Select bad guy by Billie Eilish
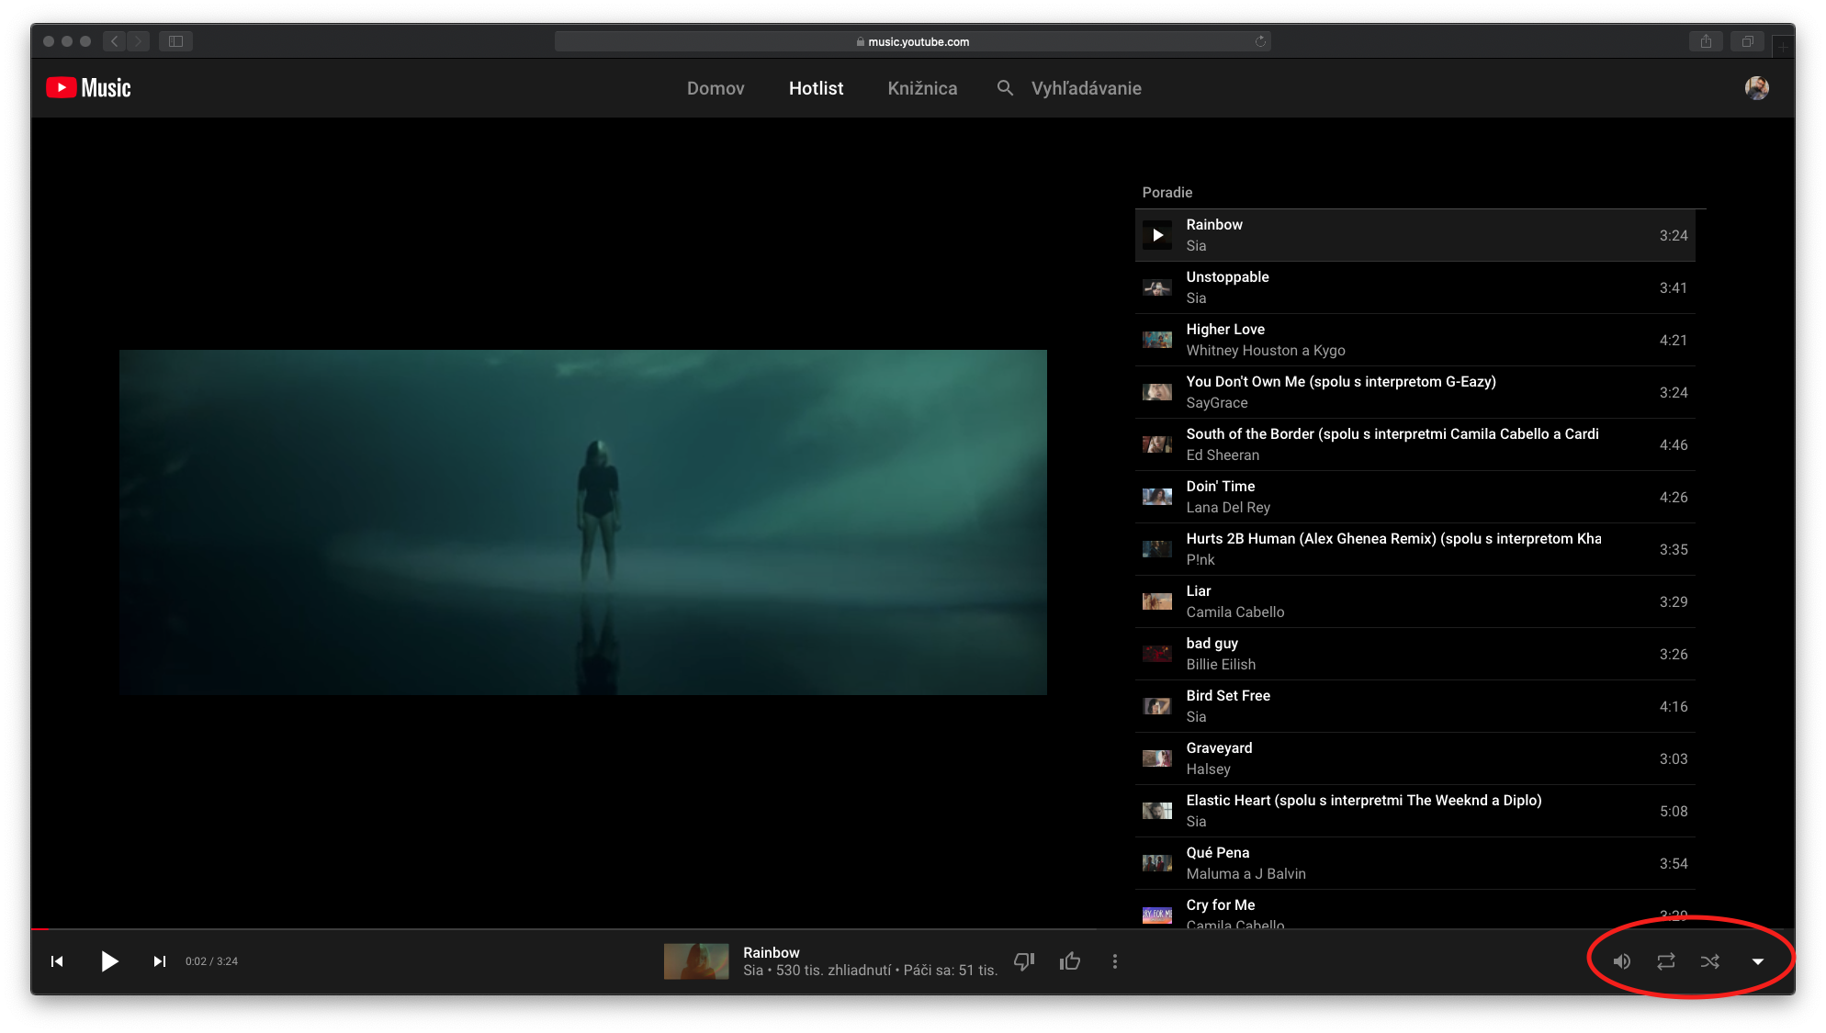 [x=1415, y=654]
